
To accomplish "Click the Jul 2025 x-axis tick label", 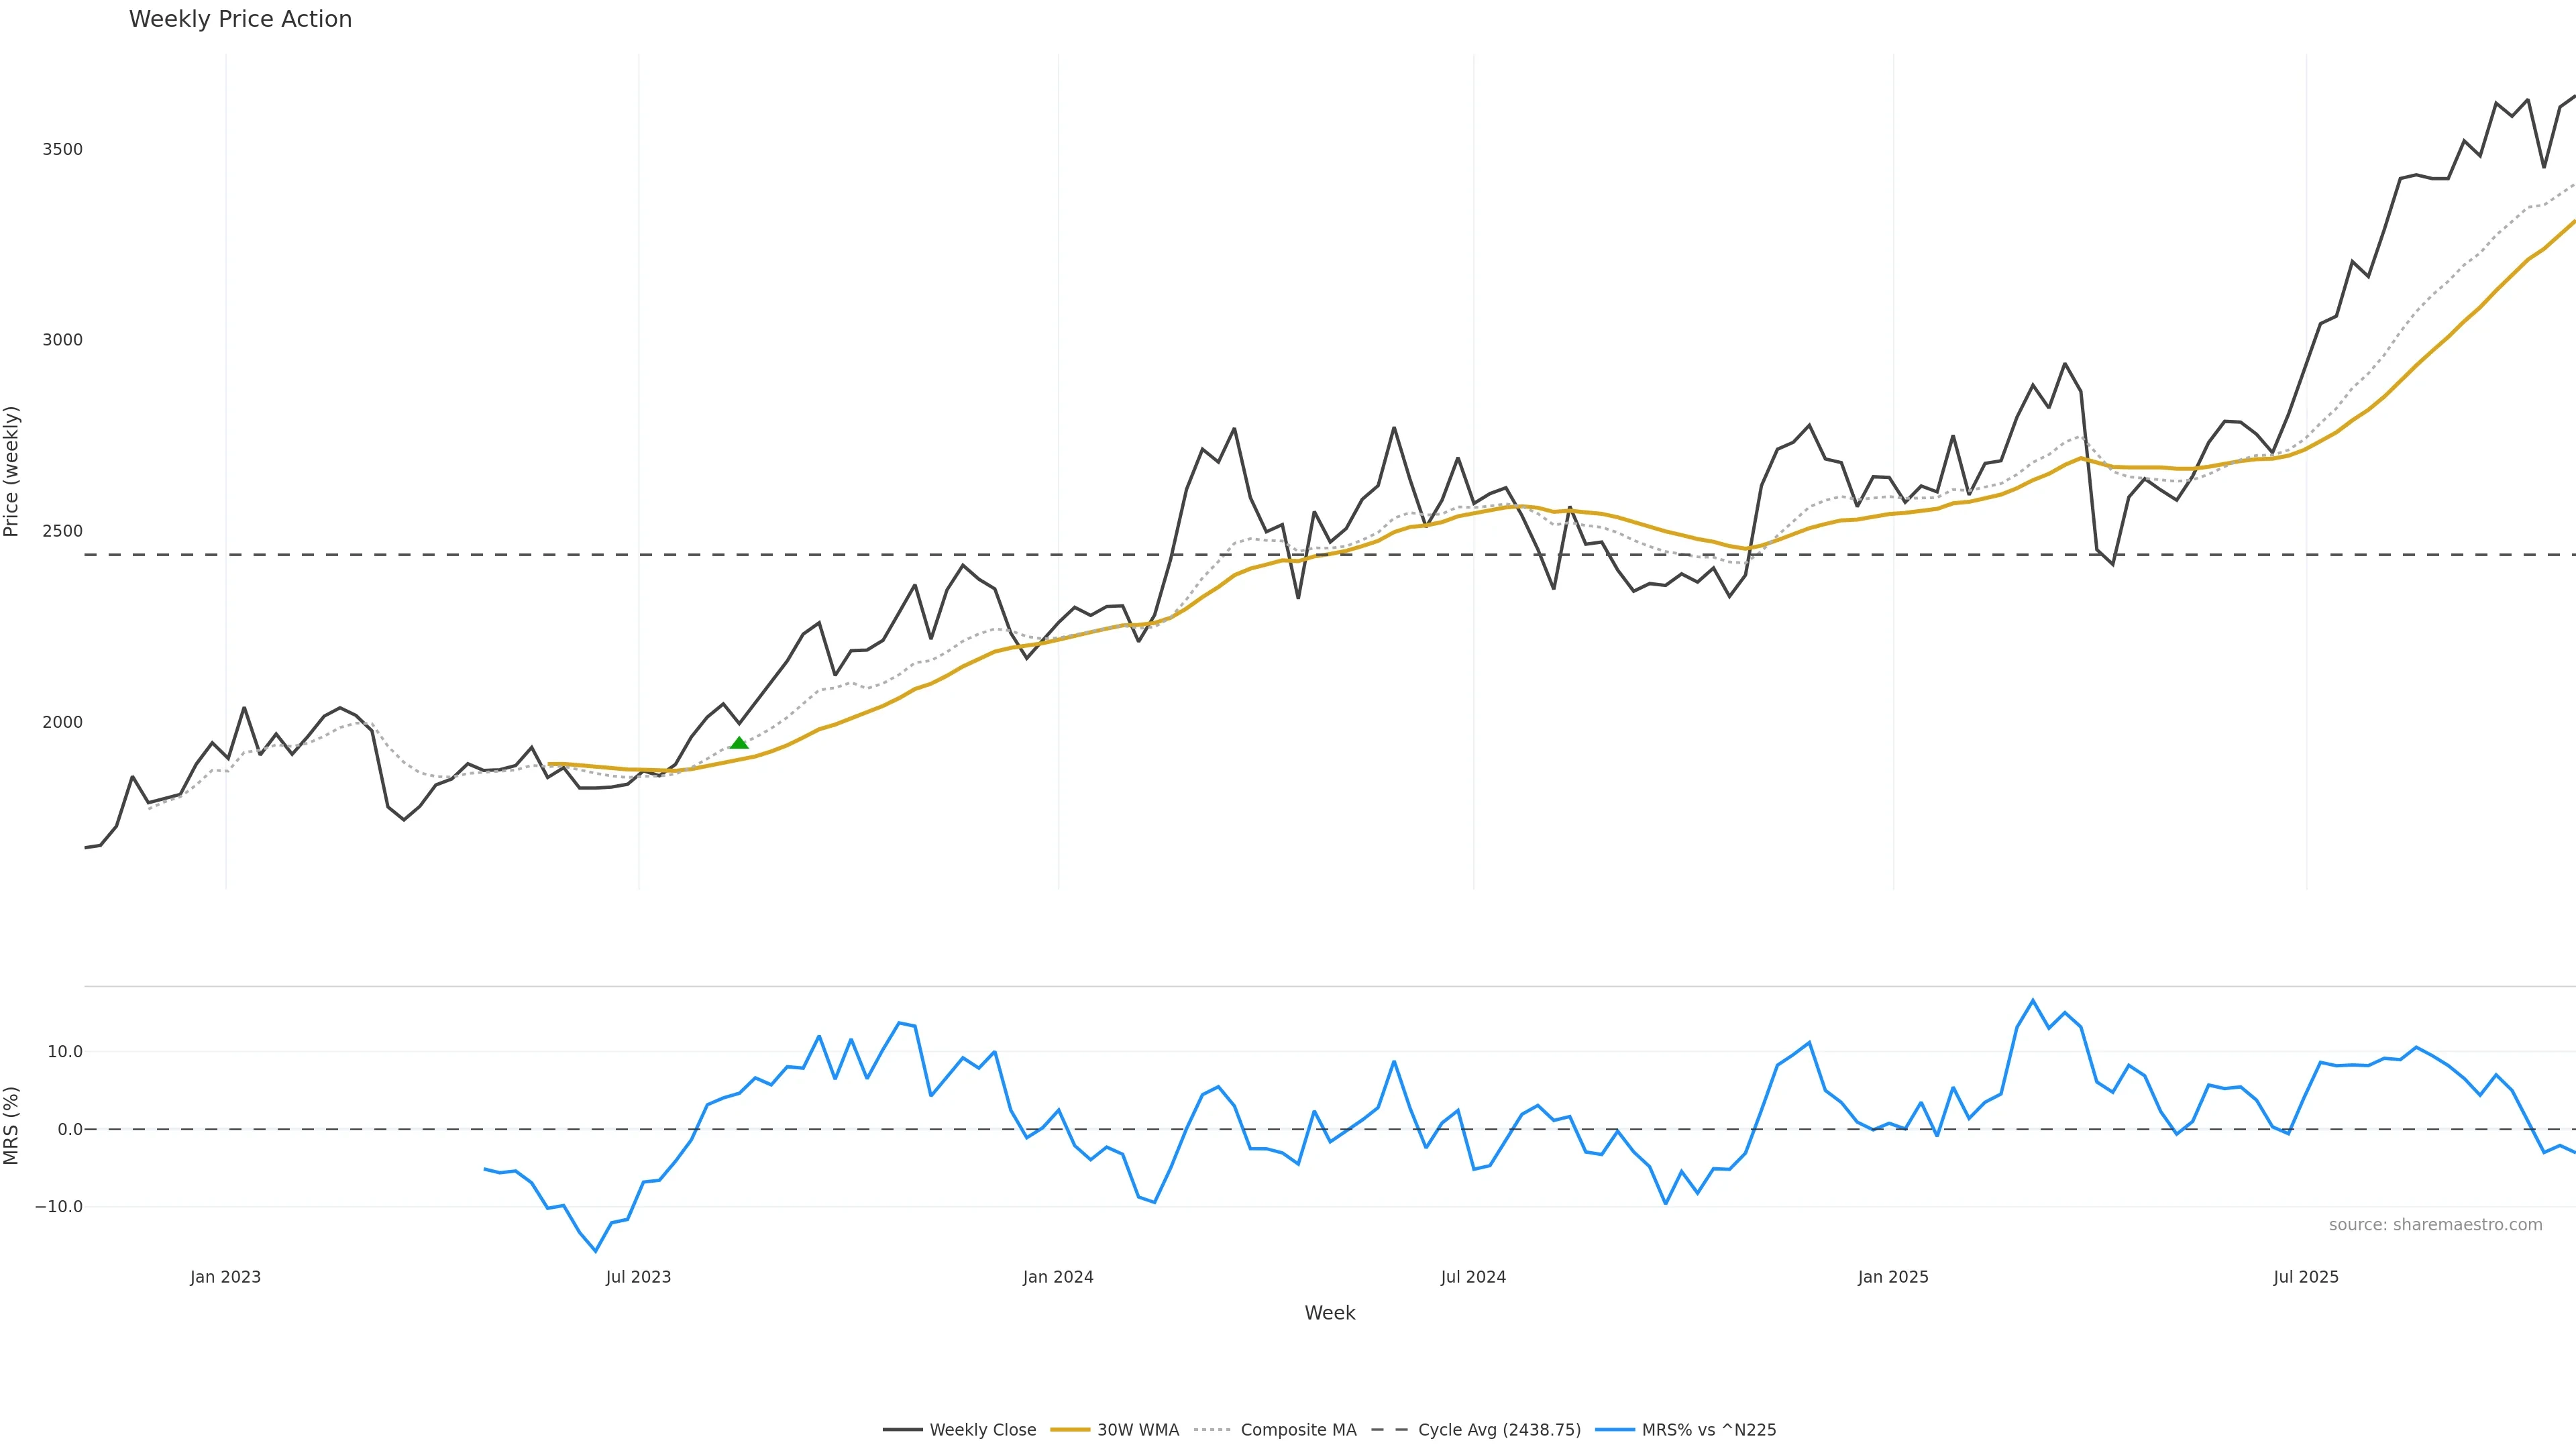I will click(2306, 1277).
